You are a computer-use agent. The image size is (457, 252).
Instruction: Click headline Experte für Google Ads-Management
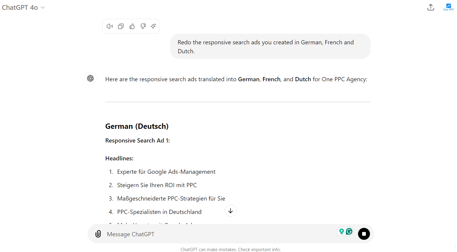(166, 172)
